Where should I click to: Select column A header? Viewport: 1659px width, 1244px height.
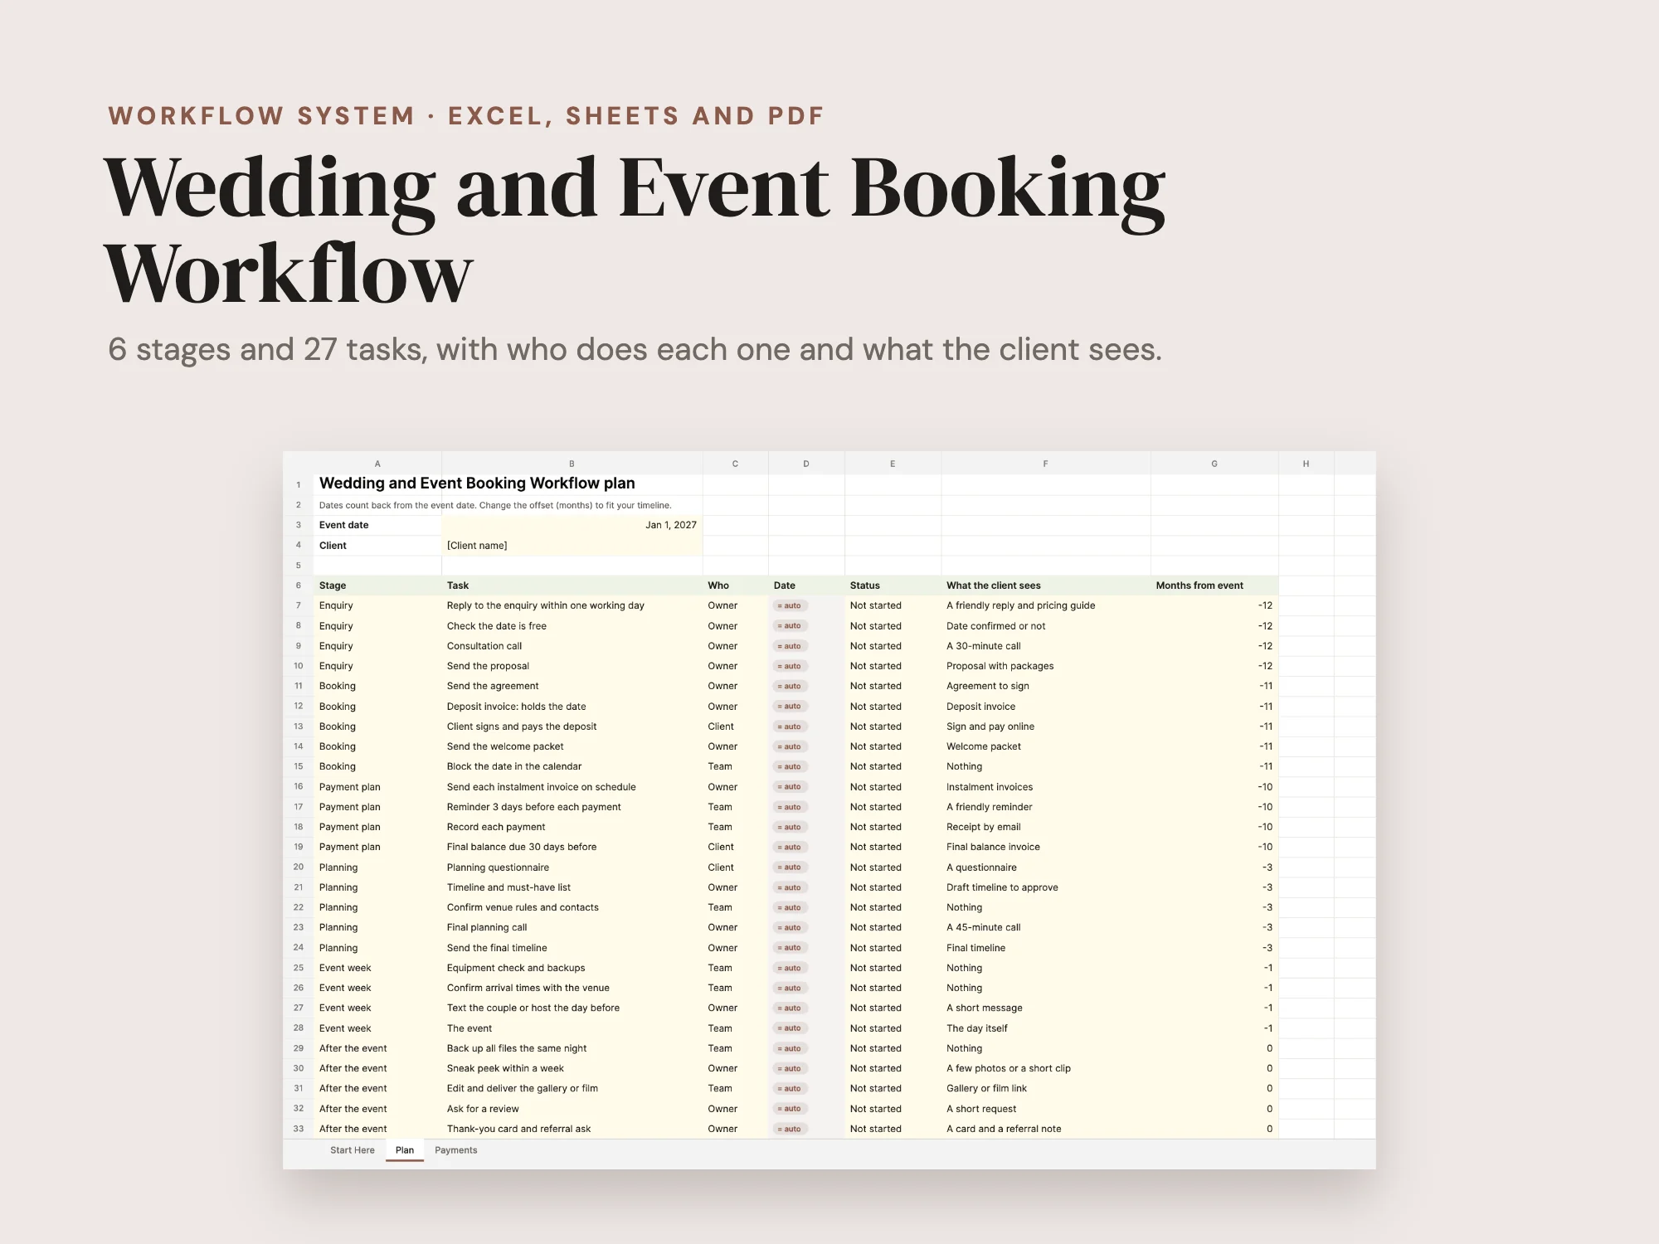coord(377,464)
